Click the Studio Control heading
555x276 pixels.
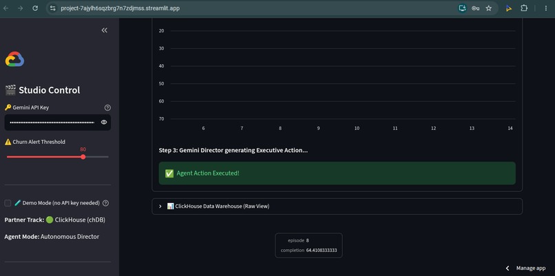click(x=43, y=90)
